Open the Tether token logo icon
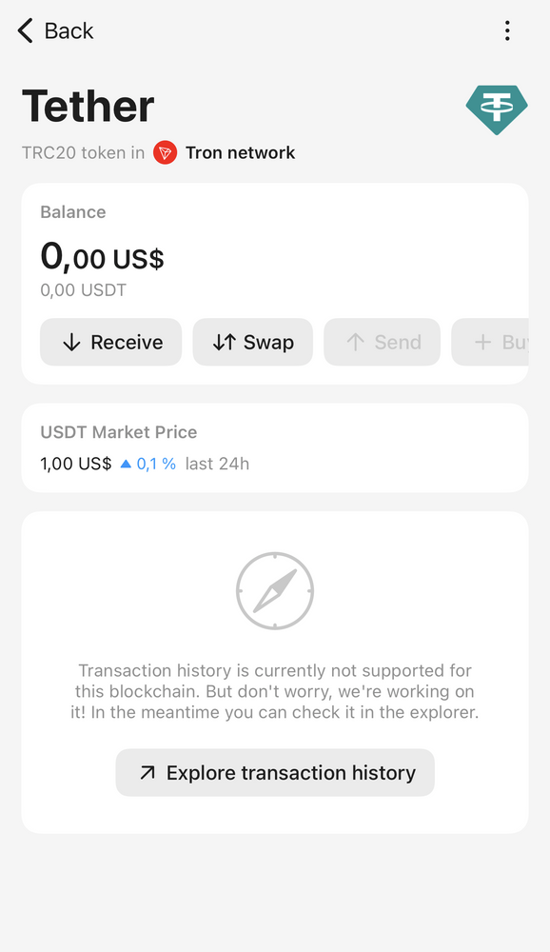The image size is (550, 952). pyautogui.click(x=496, y=109)
